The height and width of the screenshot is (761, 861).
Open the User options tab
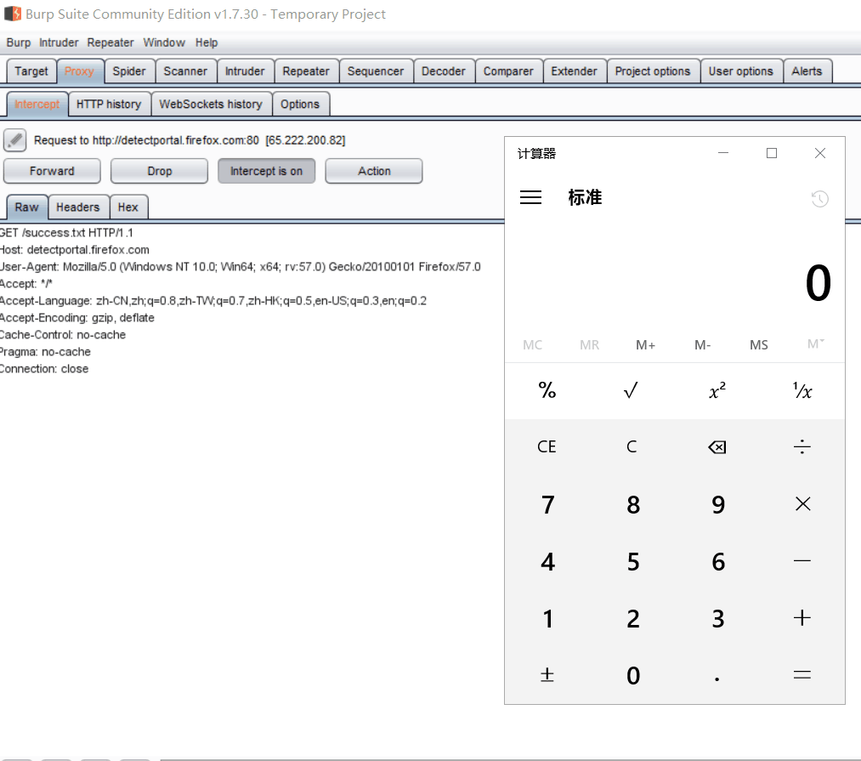pyautogui.click(x=741, y=71)
